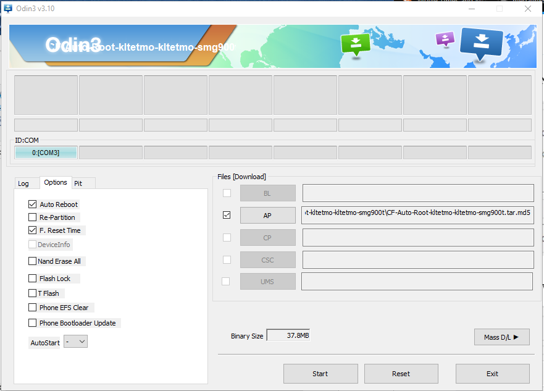Check the CSC file checkbox
The width and height of the screenshot is (544, 391).
[227, 260]
